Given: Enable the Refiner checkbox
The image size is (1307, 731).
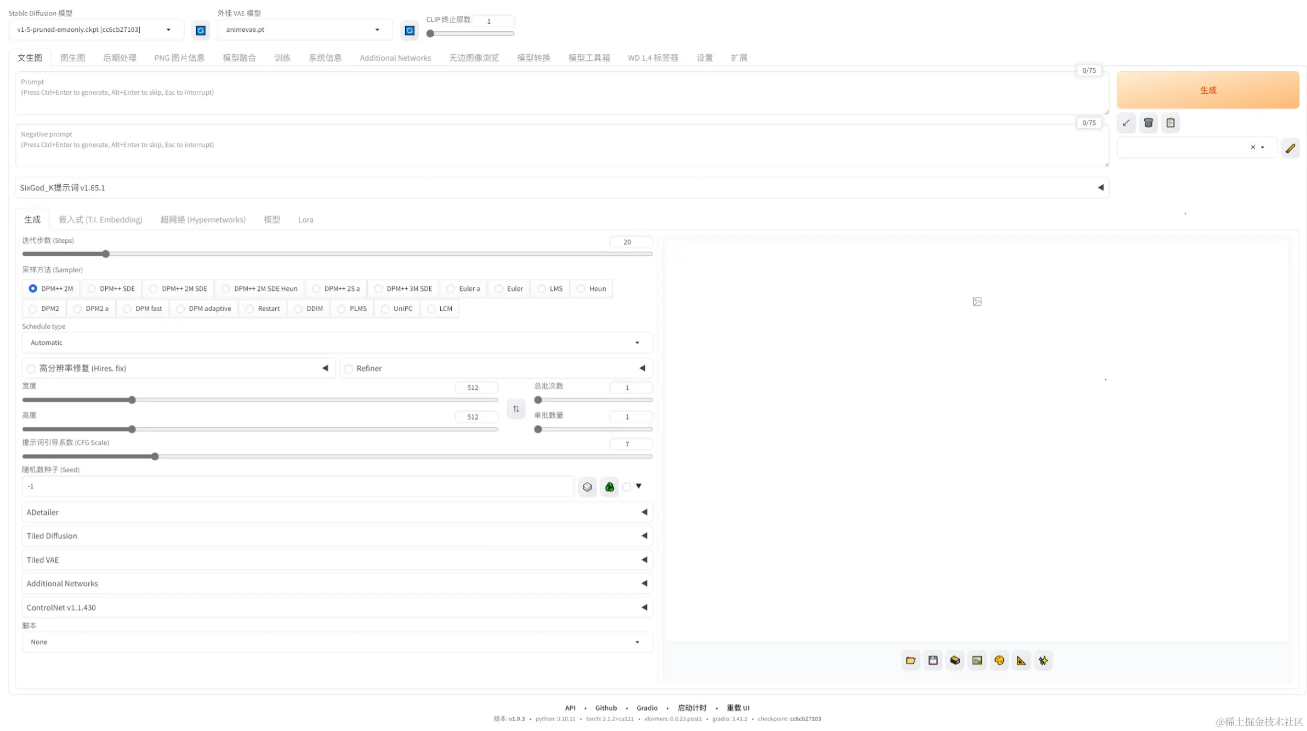Looking at the screenshot, I should coord(349,369).
